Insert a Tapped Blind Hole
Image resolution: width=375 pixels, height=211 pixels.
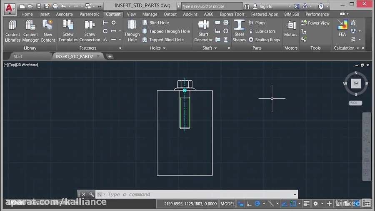click(x=163, y=40)
